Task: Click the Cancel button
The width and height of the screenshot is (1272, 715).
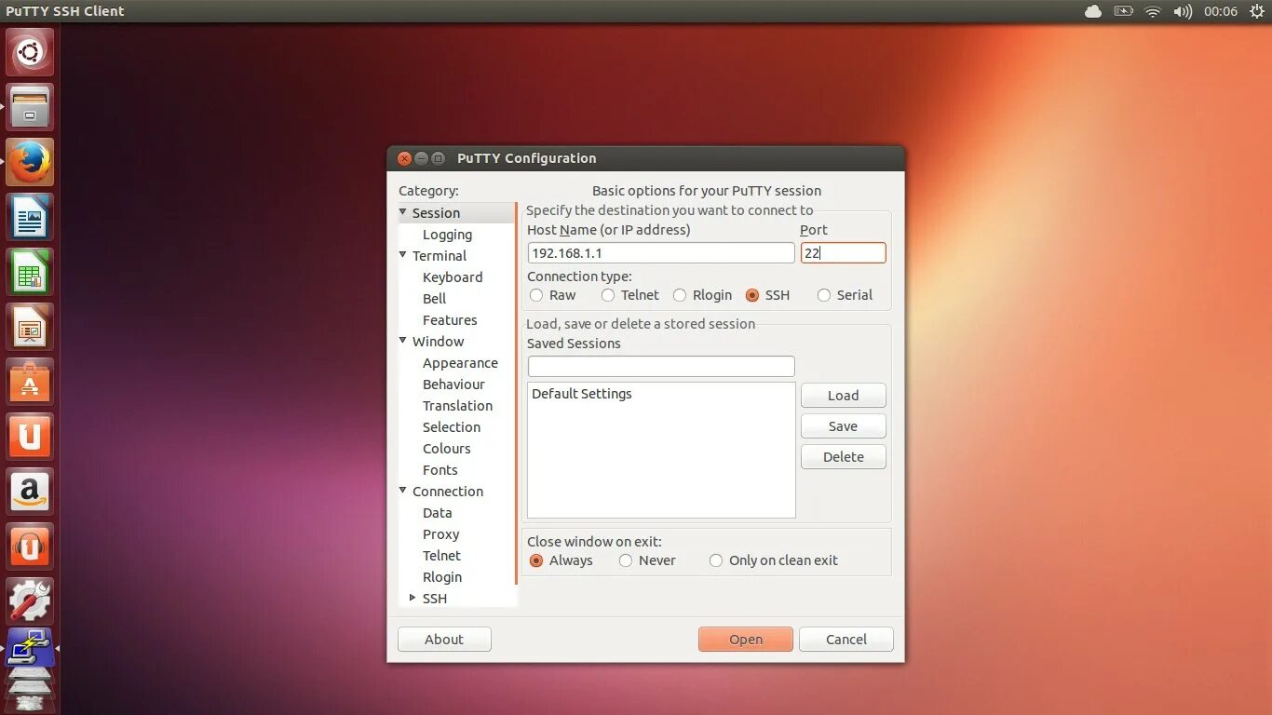Action: pyautogui.click(x=846, y=640)
